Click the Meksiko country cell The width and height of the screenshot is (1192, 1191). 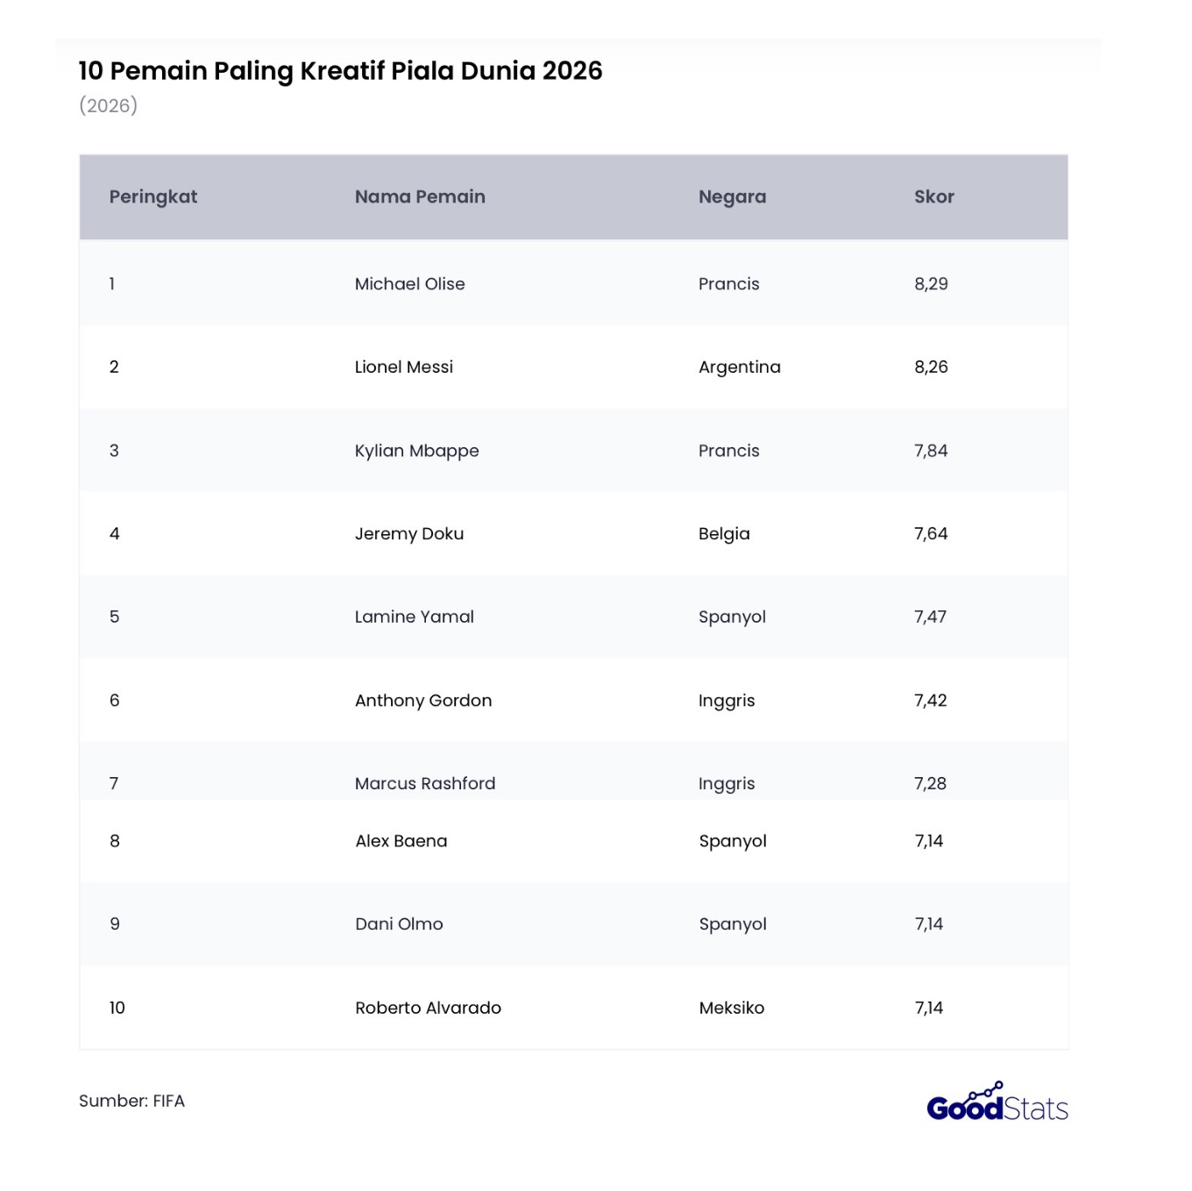pos(731,1008)
